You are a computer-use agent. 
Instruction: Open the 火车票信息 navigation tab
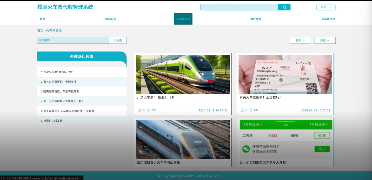click(x=328, y=19)
